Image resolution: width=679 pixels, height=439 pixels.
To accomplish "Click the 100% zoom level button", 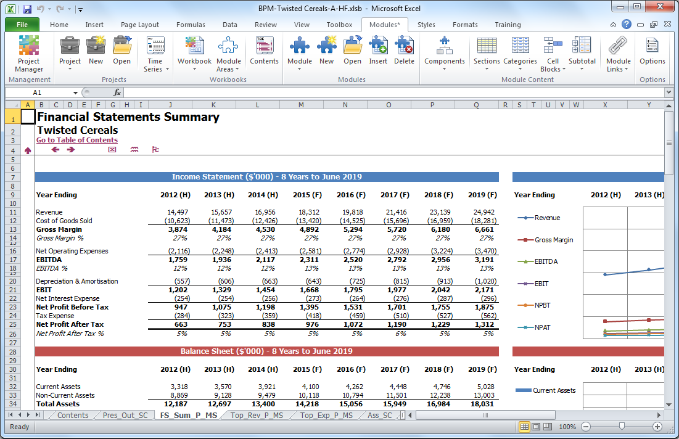I will tap(567, 427).
